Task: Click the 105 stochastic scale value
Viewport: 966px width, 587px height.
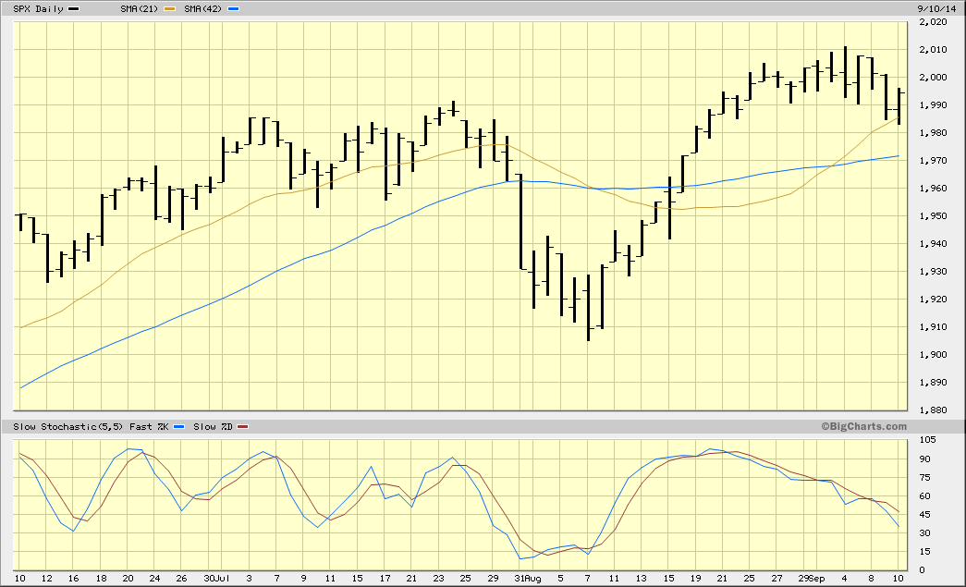Action: click(927, 440)
